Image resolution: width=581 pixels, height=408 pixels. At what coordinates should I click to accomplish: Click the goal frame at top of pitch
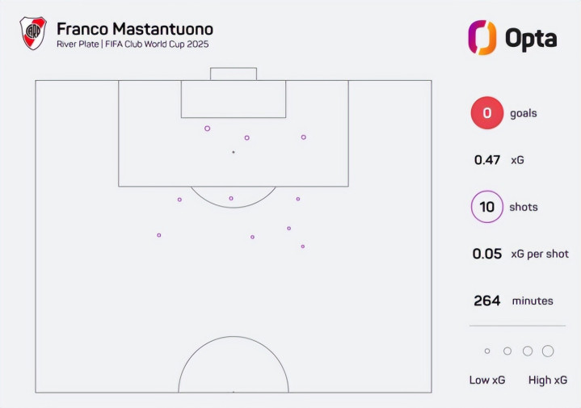[234, 74]
